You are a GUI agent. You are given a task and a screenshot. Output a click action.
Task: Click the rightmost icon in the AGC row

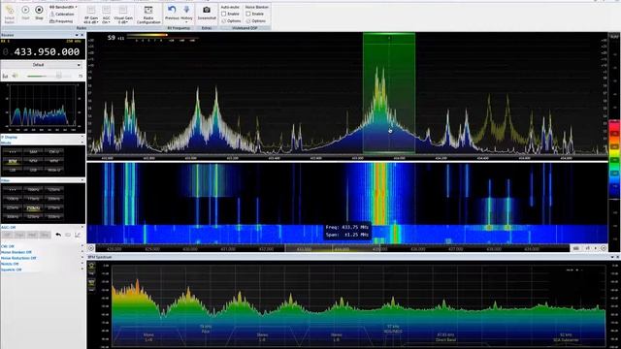click(x=78, y=235)
